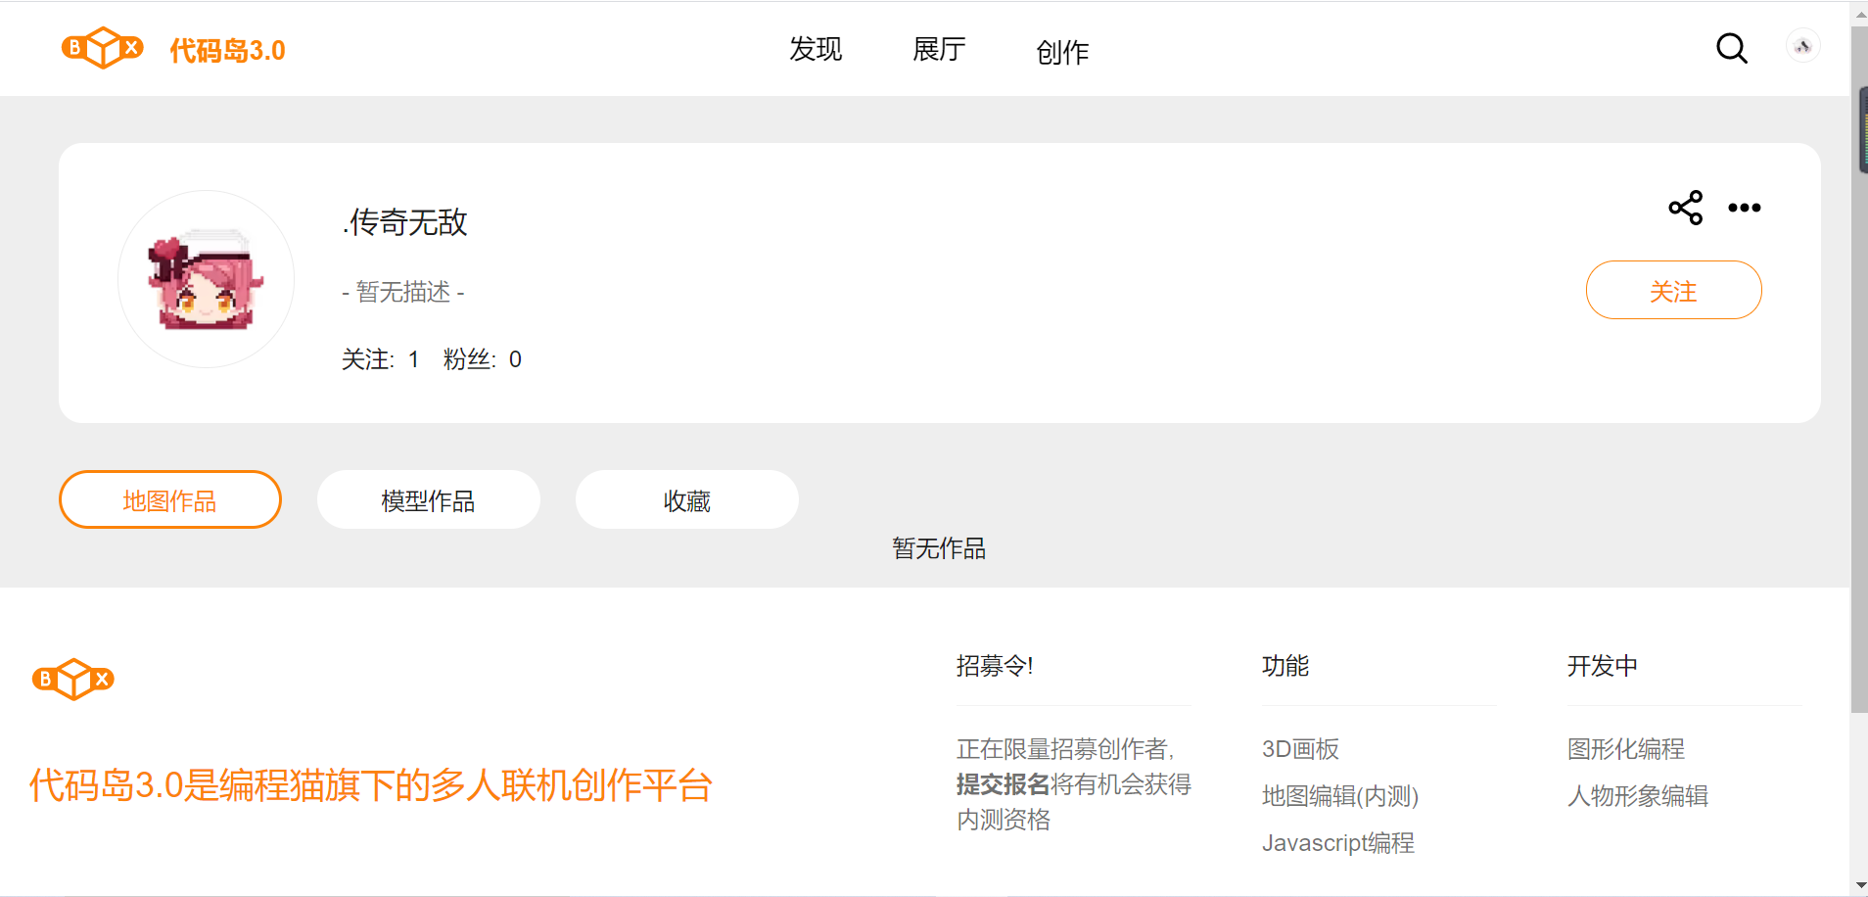The image size is (1868, 897).
Task: Open the 创作 navigation item
Action: tap(1062, 52)
